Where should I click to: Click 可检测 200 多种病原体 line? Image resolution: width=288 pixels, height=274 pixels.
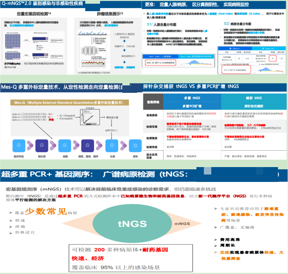(120, 250)
